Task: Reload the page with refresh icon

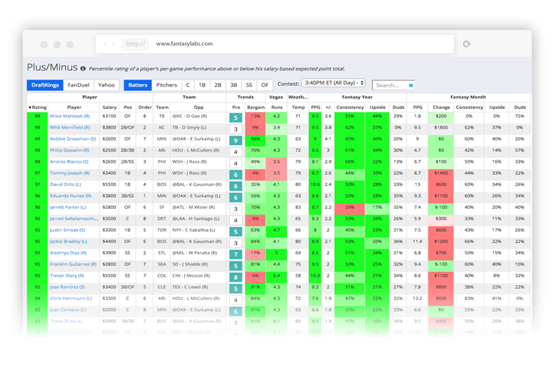Action: [466, 44]
